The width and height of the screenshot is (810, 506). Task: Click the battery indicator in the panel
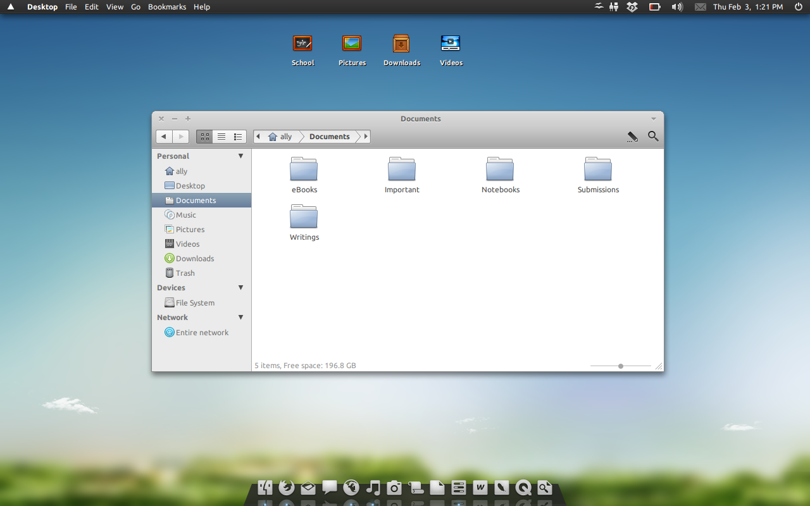coord(655,7)
